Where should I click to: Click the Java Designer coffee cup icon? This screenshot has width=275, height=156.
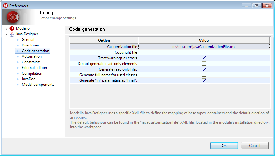click(x=12, y=34)
